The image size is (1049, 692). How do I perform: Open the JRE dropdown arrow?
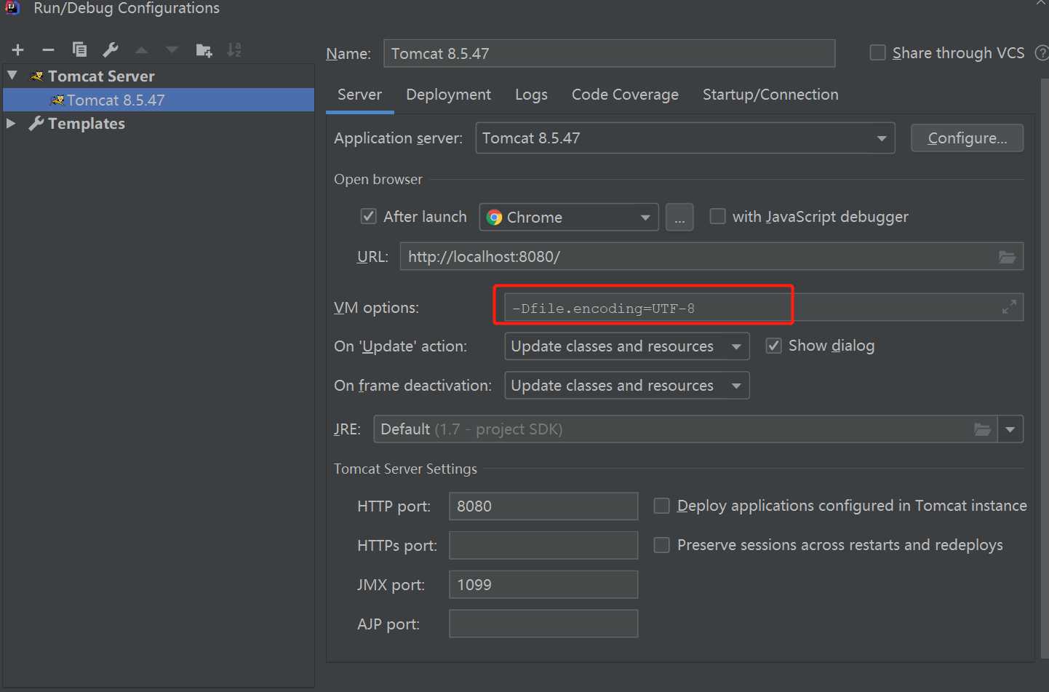pyautogui.click(x=1010, y=429)
